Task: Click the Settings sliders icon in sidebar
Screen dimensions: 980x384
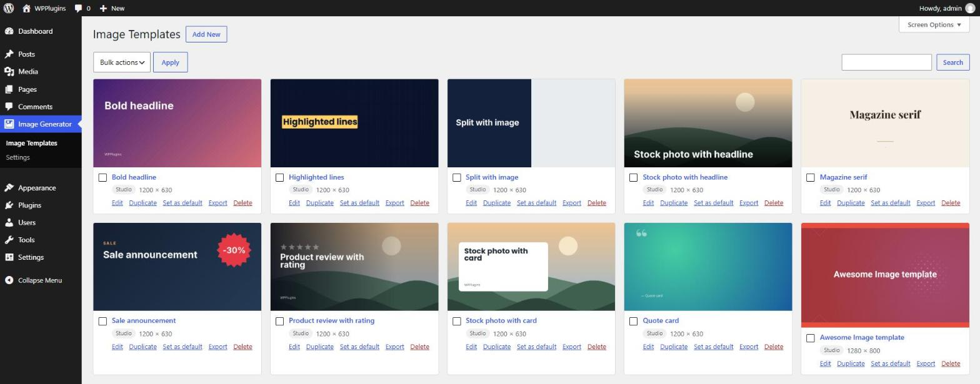Action: pos(9,257)
